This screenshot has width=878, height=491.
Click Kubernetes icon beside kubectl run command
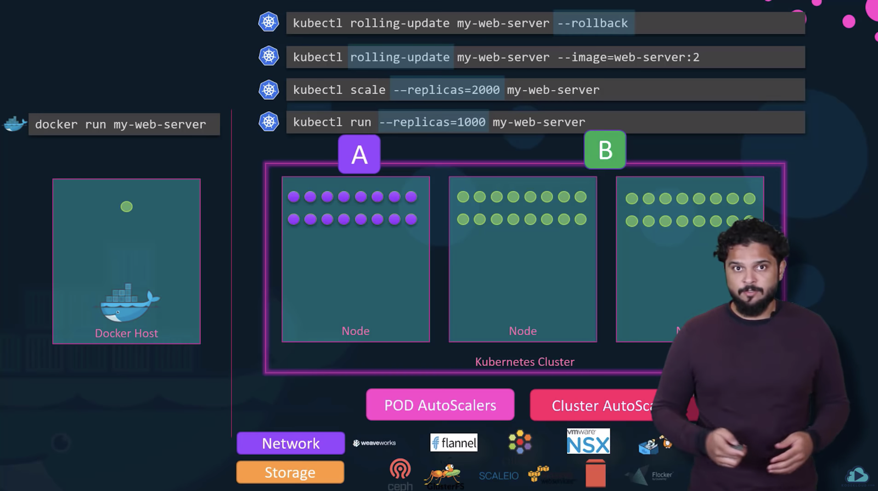coord(268,122)
